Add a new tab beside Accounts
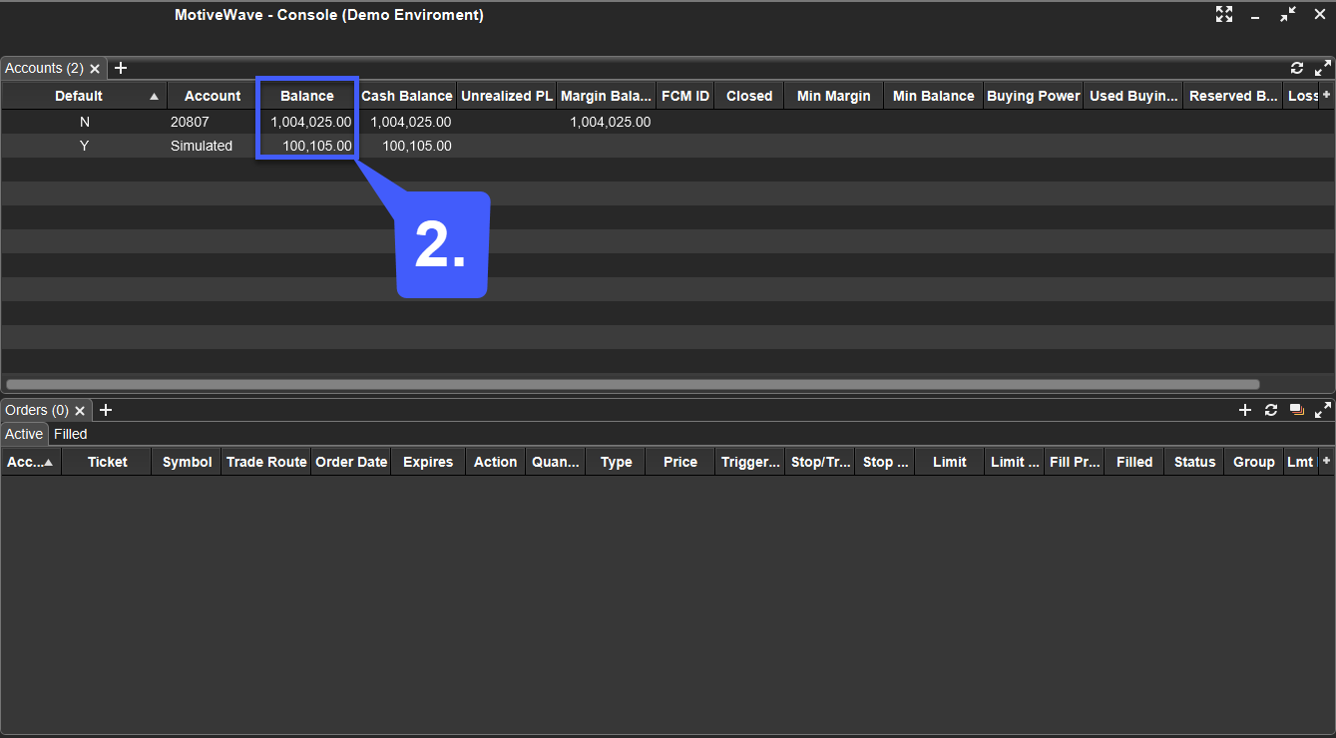The image size is (1336, 738). [x=121, y=68]
